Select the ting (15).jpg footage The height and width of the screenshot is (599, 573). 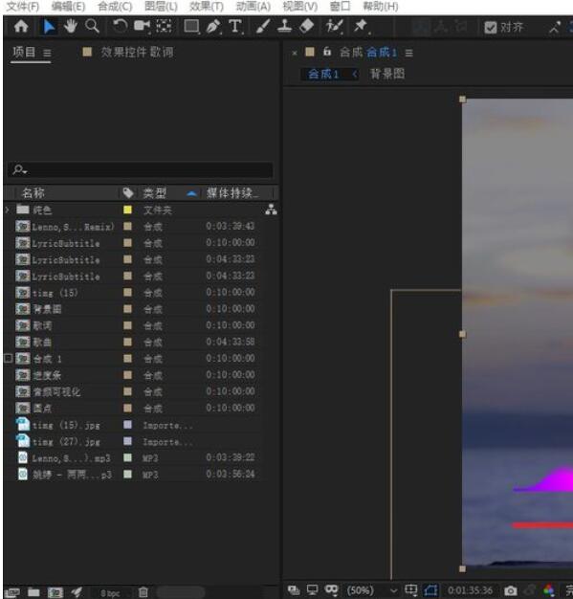point(66,425)
